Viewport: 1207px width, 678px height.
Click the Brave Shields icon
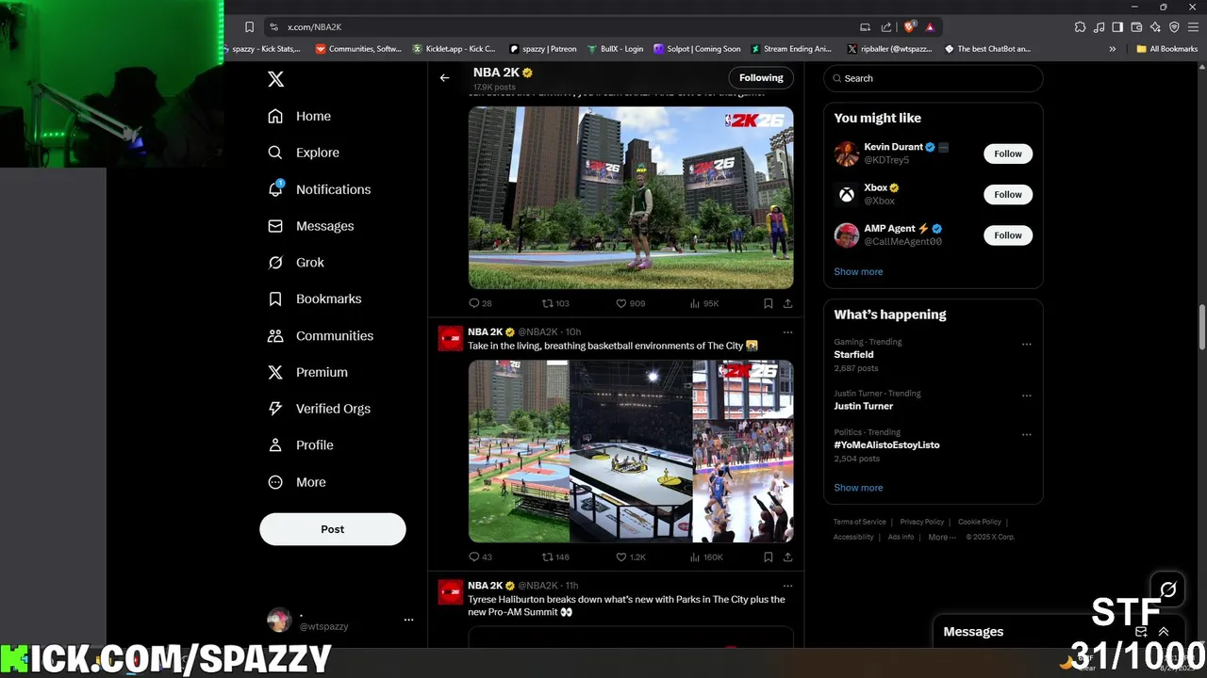click(x=911, y=26)
